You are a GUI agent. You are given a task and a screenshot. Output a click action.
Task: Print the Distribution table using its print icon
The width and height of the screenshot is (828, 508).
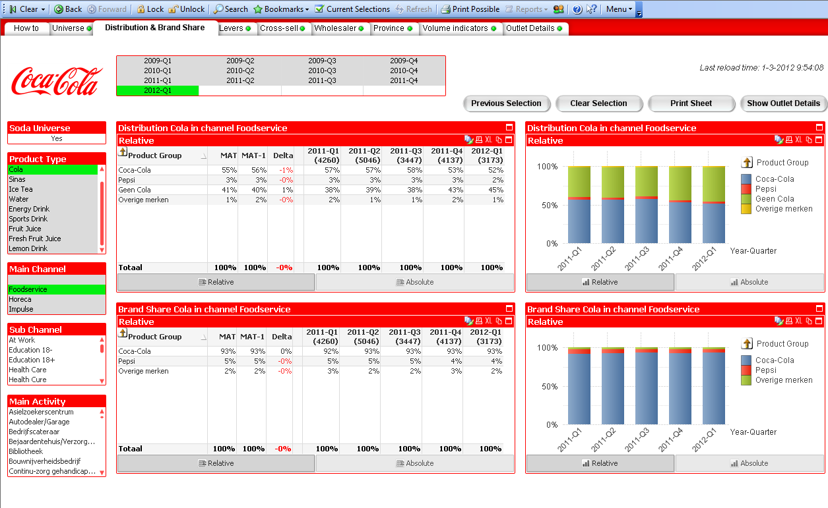tap(479, 140)
